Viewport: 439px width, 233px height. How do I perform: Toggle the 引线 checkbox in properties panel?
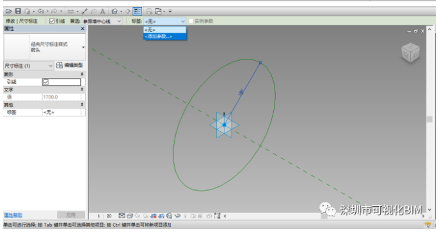[x=46, y=82]
